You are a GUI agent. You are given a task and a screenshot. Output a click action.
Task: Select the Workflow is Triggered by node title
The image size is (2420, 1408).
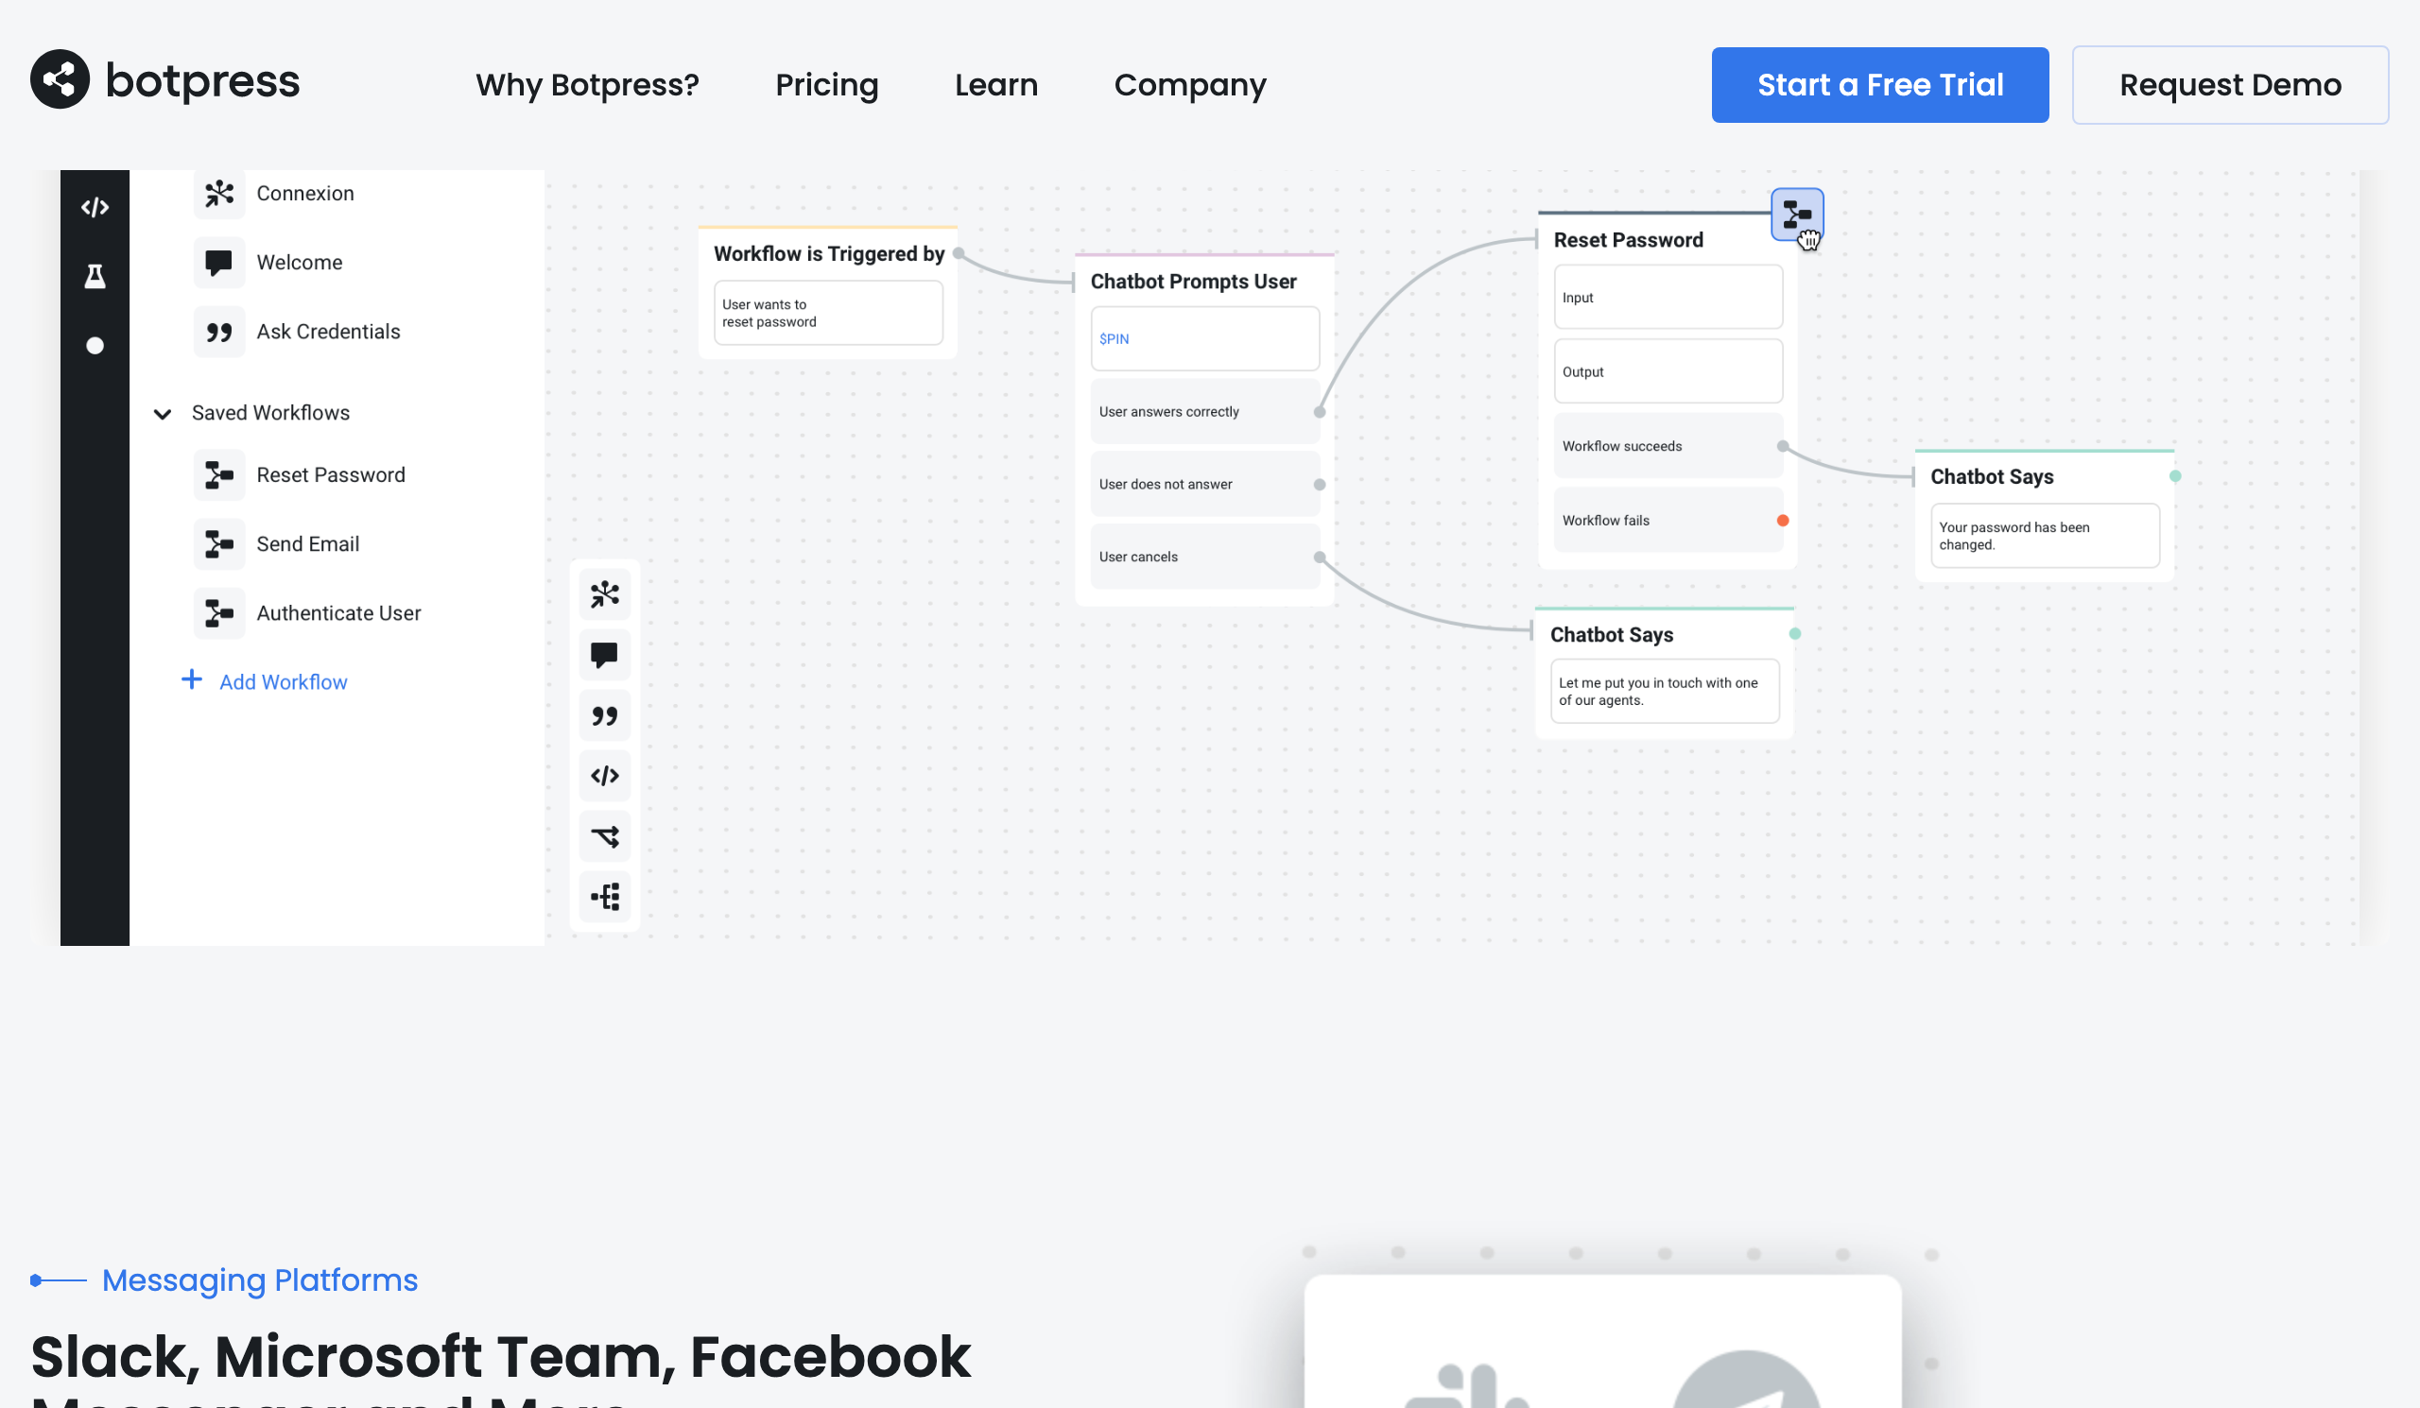(x=829, y=253)
